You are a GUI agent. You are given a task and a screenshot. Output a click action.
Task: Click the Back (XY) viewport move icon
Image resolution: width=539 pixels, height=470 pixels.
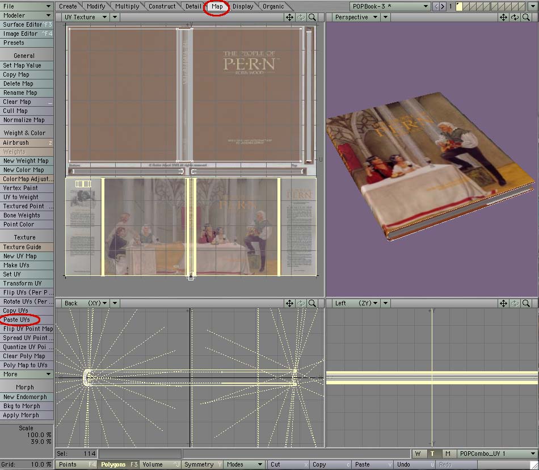pyautogui.click(x=289, y=303)
